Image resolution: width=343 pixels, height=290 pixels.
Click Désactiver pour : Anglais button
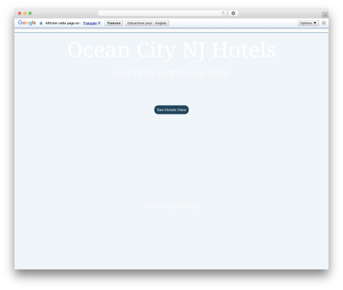(x=147, y=23)
